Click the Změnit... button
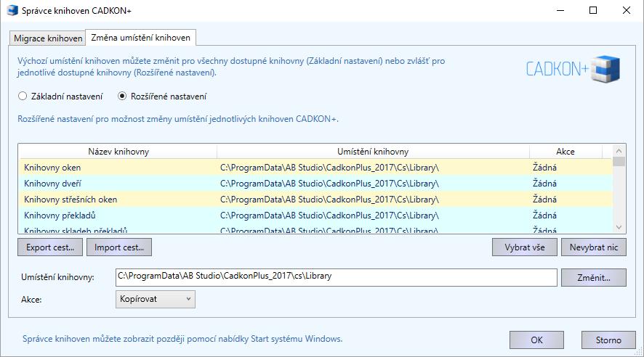 (x=593, y=277)
